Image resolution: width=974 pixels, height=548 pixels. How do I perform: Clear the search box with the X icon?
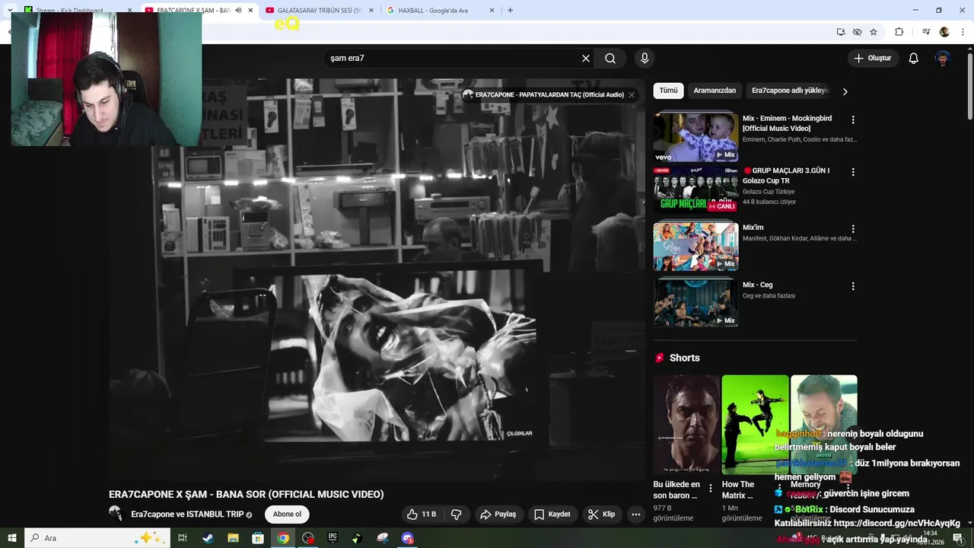click(x=586, y=58)
